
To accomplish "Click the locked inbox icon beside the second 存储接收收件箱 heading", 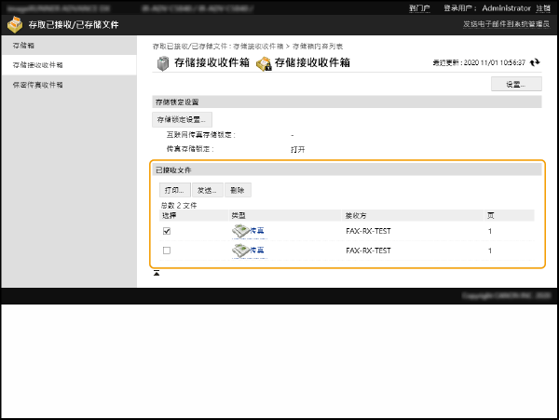I will (x=264, y=63).
